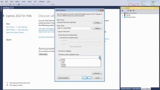Click the New Project... link

(10, 27)
